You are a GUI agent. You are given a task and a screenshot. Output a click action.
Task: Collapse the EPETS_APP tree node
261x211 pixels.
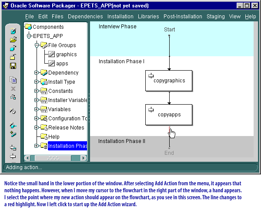coord(29,36)
